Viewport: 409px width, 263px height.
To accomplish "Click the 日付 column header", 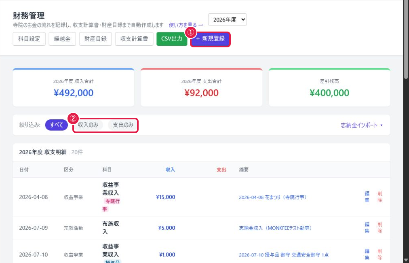I will (x=24, y=170).
